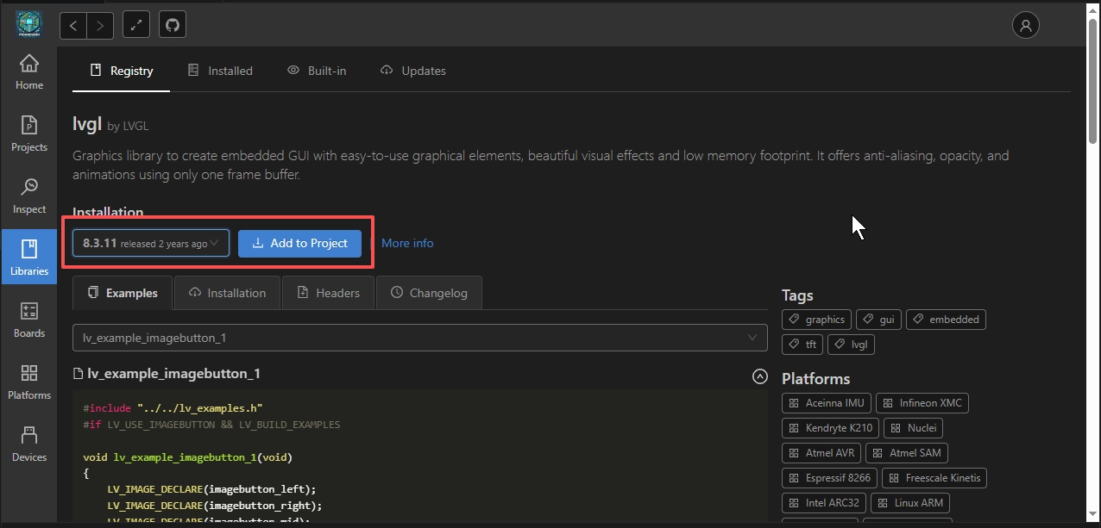Select the gui tag

[878, 320]
